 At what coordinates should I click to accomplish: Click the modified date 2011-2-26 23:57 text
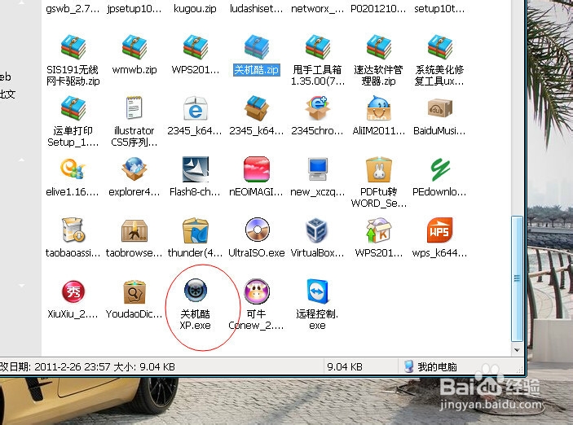(73, 367)
